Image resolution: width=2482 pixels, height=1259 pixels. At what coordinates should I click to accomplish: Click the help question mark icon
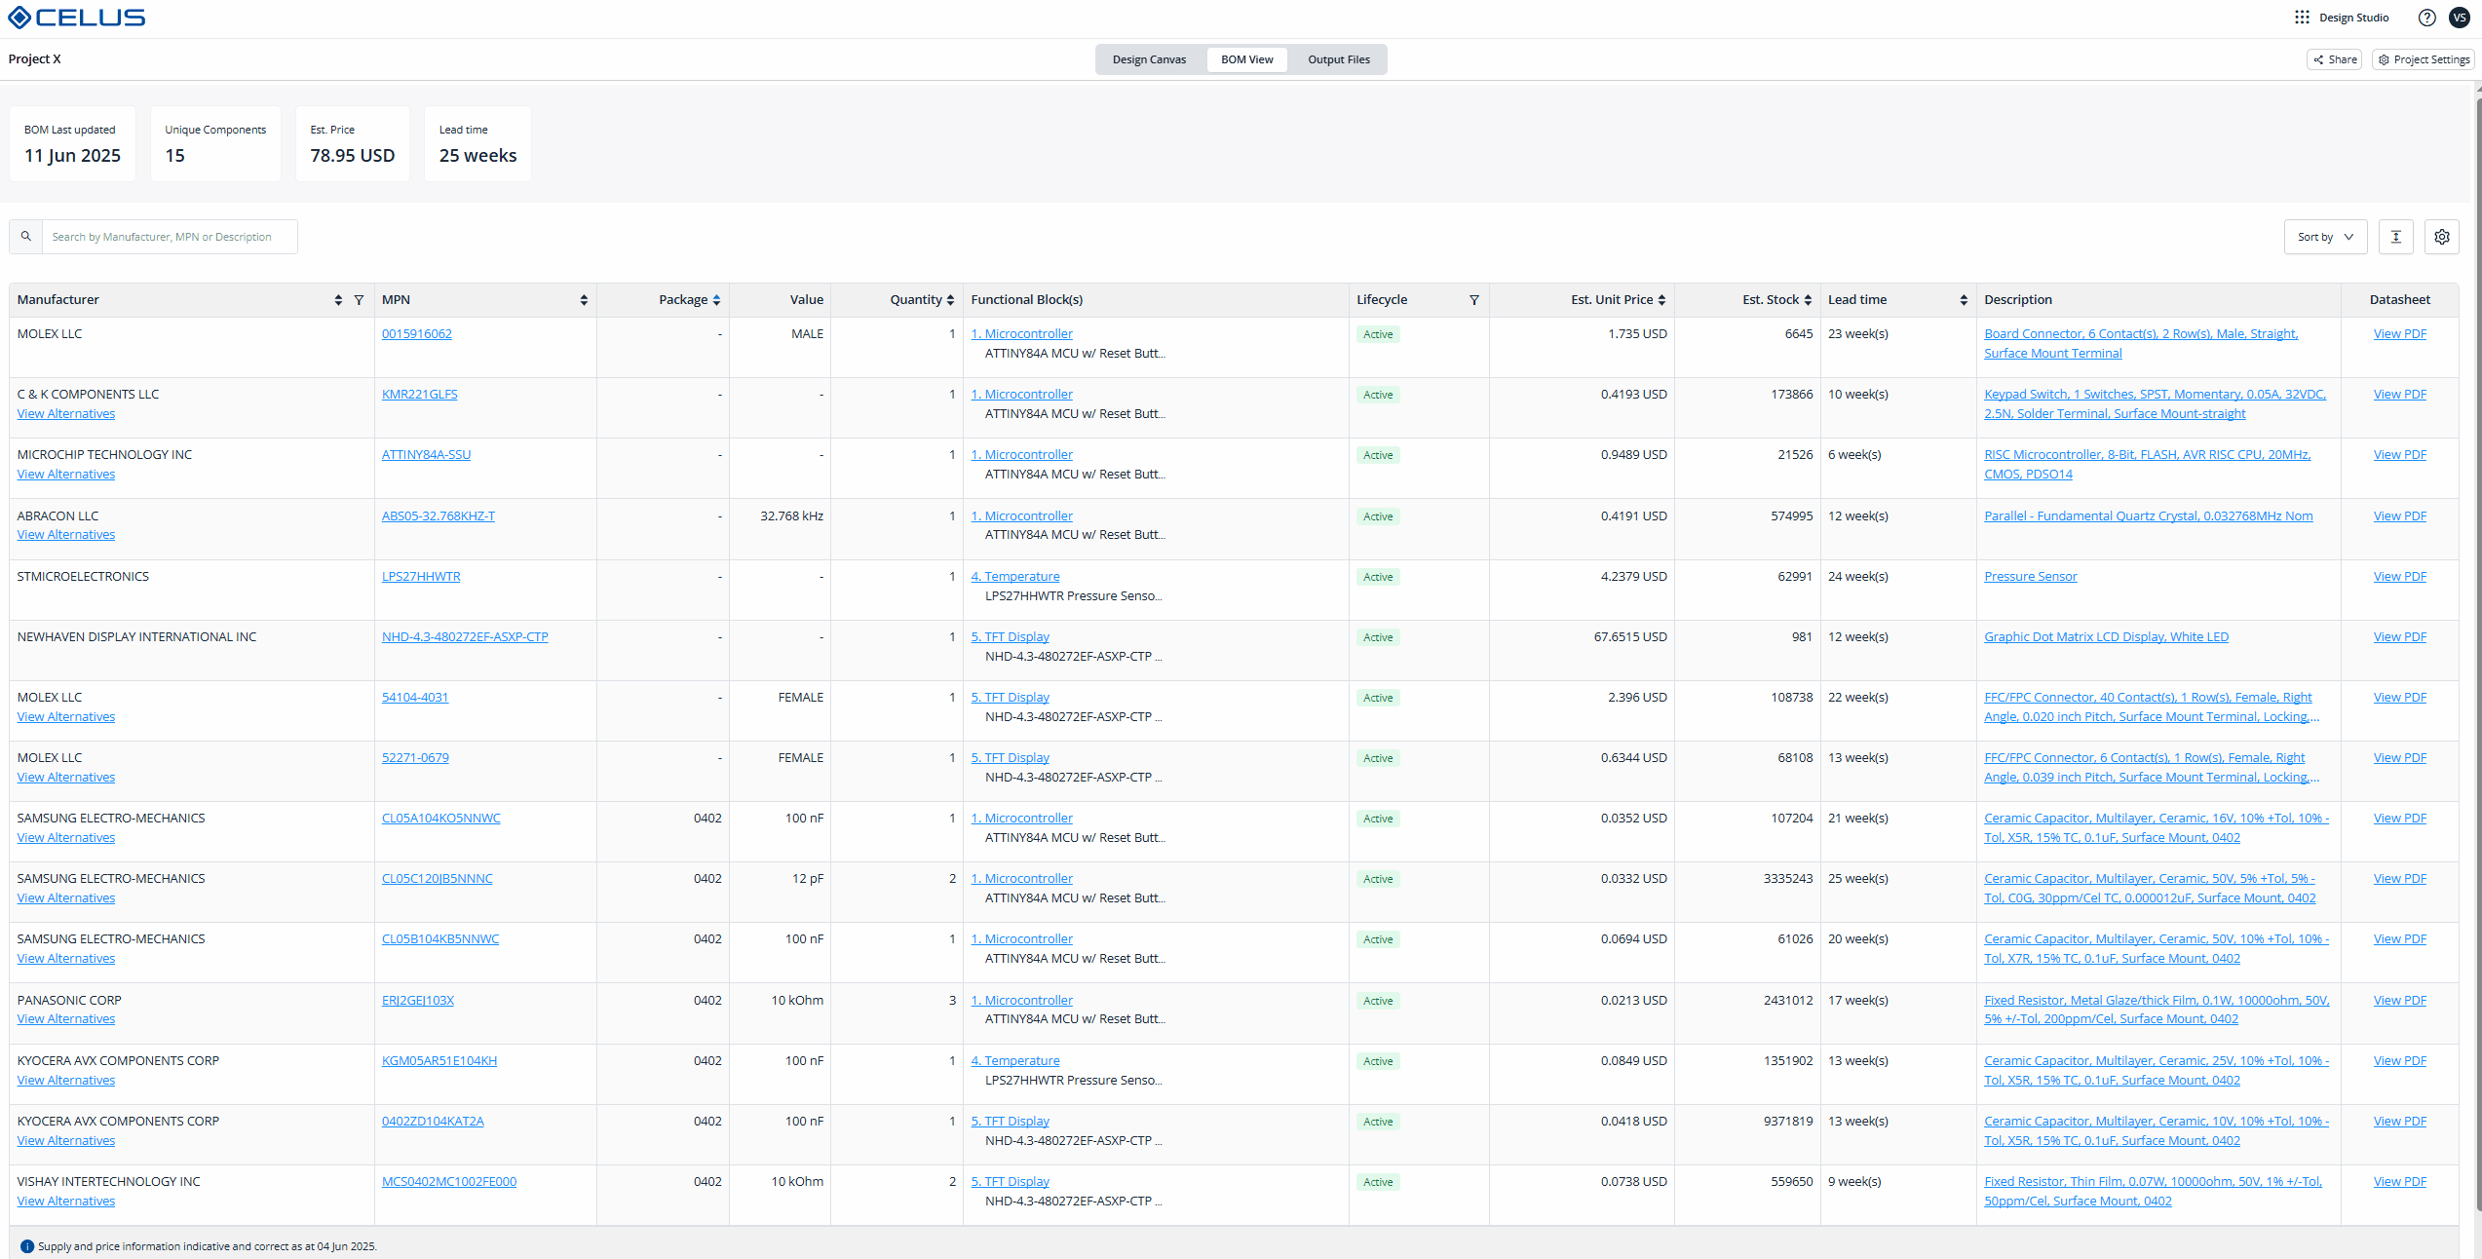(x=2427, y=18)
